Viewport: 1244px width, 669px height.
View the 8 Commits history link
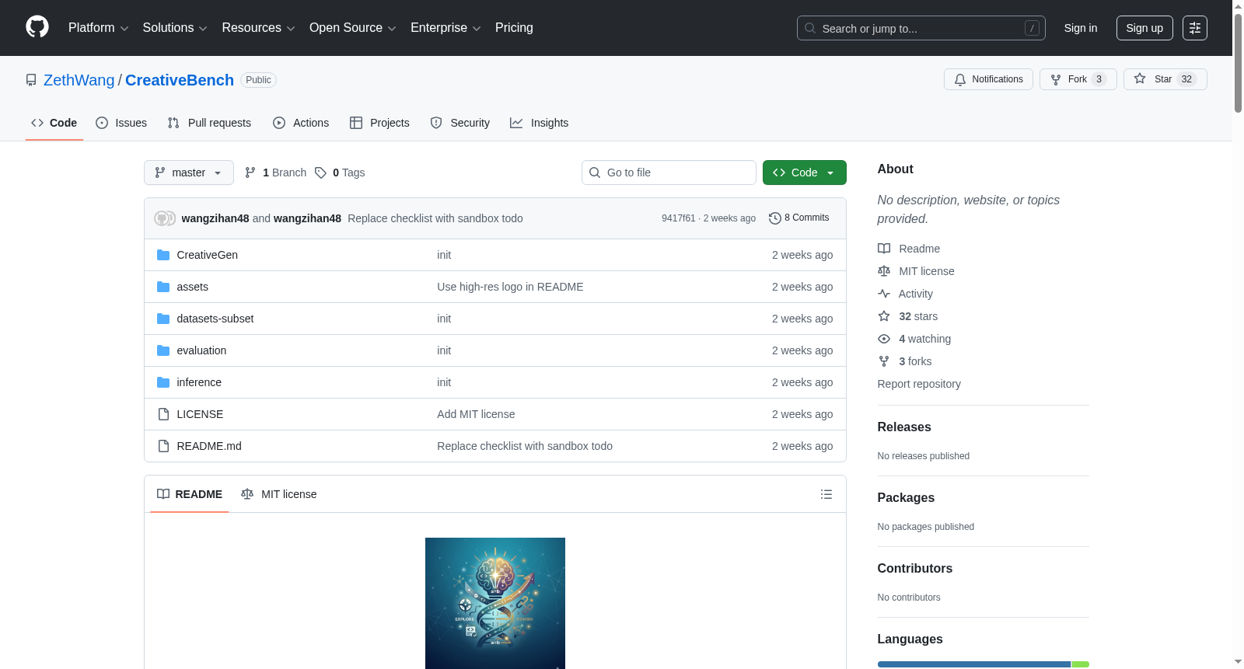(799, 218)
